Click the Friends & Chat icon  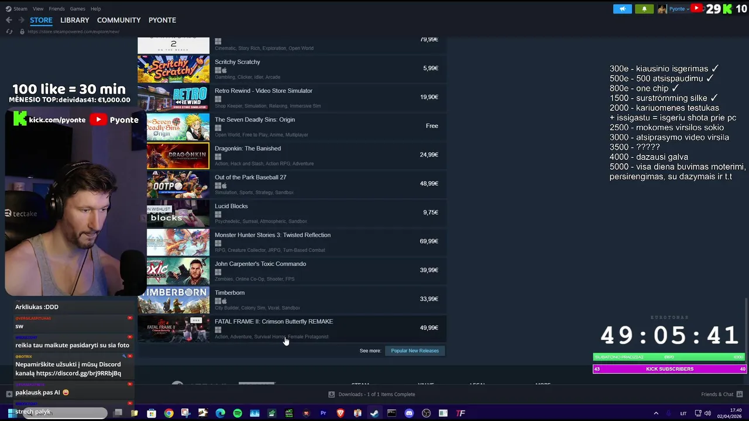(740, 394)
